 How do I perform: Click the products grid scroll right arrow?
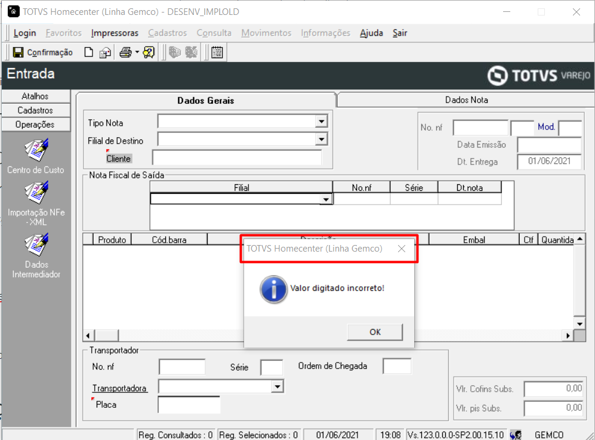pyautogui.click(x=568, y=336)
